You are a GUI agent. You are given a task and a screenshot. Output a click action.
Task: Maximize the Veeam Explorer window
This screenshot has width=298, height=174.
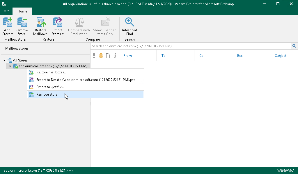[x=278, y=4]
